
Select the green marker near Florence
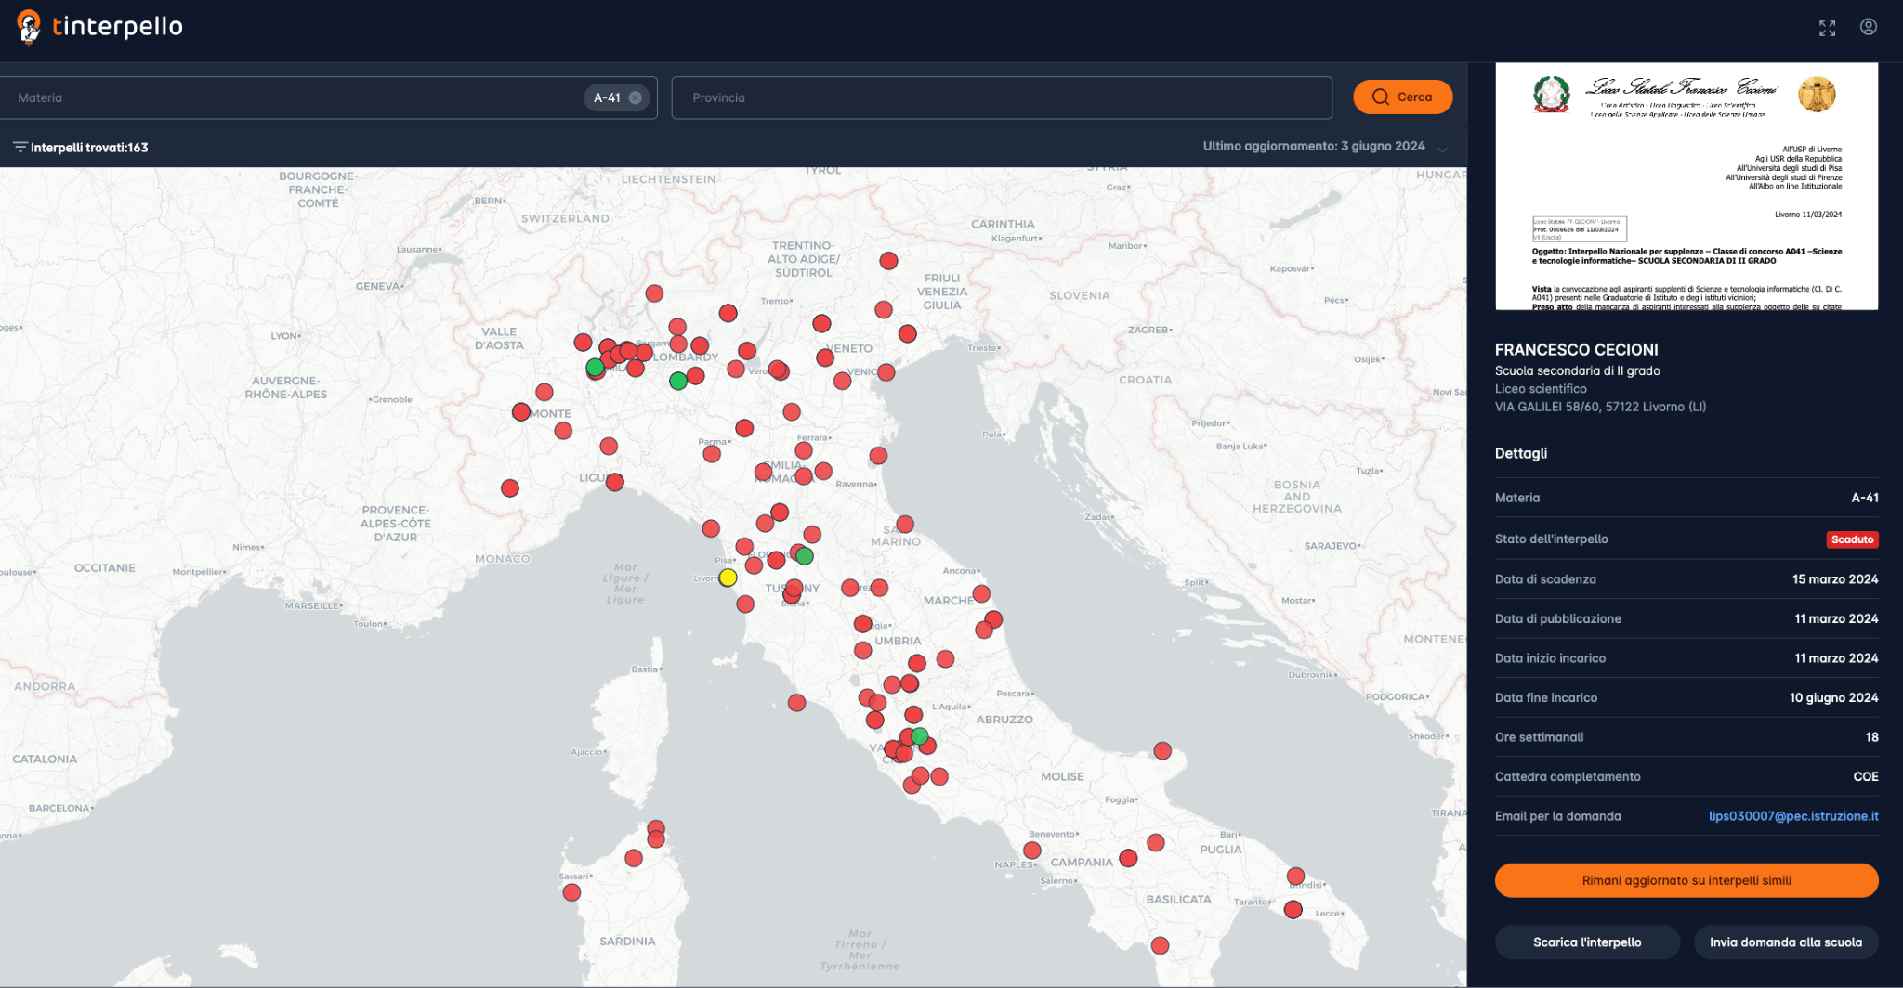pos(805,555)
